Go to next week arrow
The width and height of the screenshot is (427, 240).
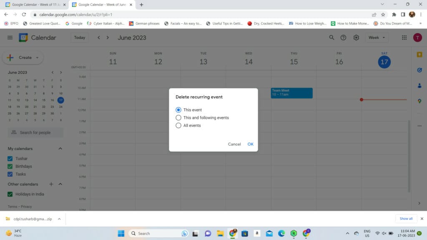click(108, 37)
